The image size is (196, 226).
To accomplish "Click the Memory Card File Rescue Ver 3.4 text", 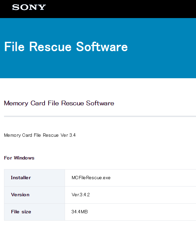I will tap(40, 135).
